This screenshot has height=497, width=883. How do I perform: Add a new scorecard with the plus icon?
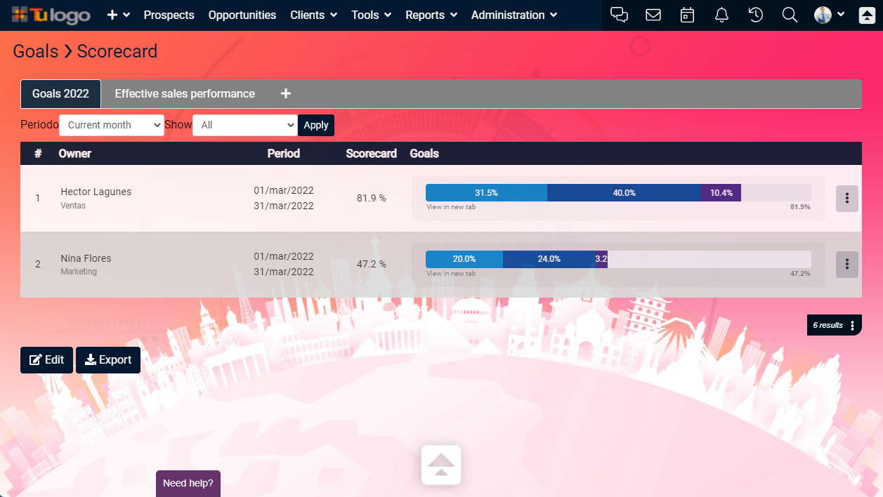pyautogui.click(x=285, y=93)
